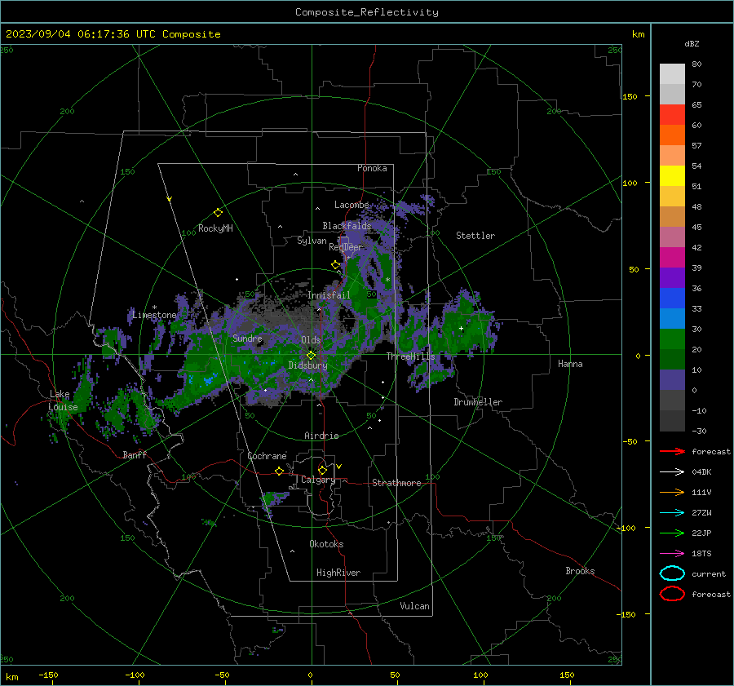Click the orange 60-57 dBZ swatch
Viewport: 734px width, 686px height.
tap(672, 135)
